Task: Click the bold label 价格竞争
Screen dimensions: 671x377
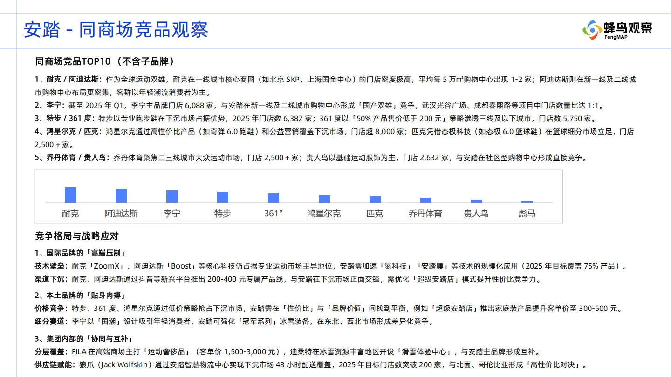Action: (x=52, y=309)
